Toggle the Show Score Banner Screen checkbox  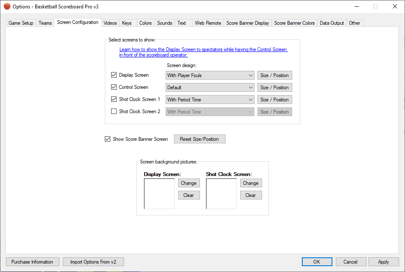coord(108,139)
